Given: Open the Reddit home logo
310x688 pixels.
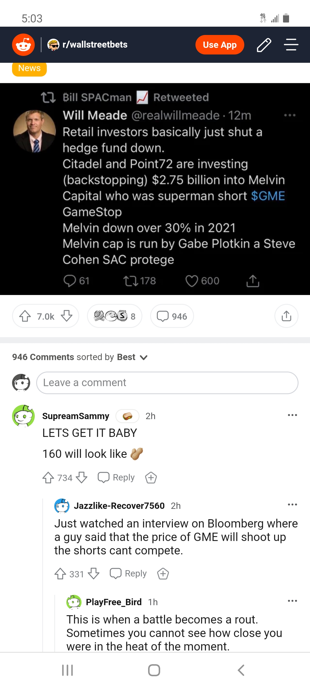Looking at the screenshot, I should click(23, 45).
